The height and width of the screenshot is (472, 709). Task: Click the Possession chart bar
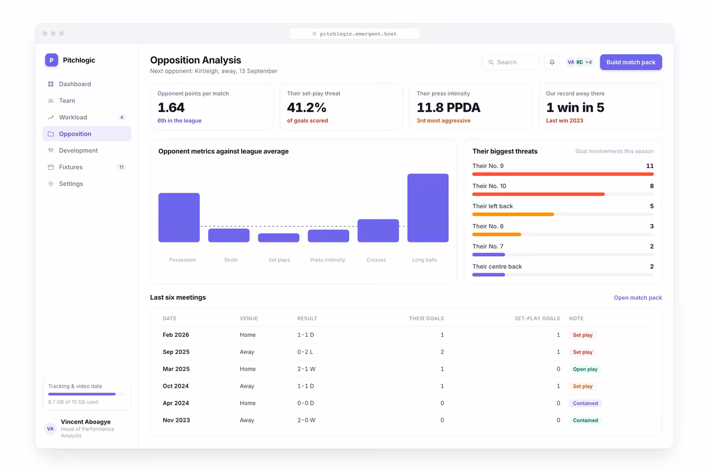[179, 218]
